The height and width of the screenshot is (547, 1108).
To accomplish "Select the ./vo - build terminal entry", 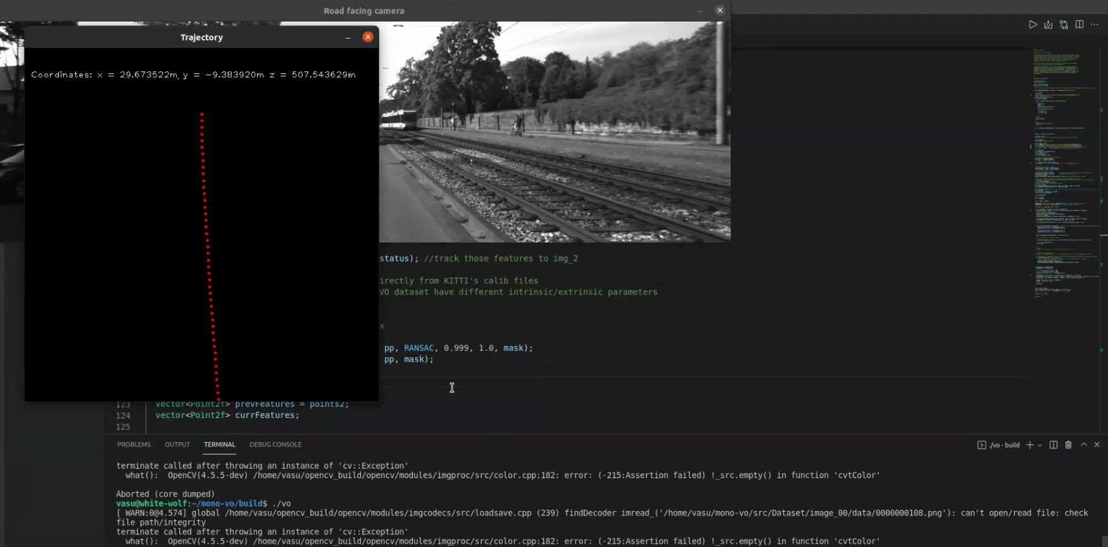I will tap(999, 445).
